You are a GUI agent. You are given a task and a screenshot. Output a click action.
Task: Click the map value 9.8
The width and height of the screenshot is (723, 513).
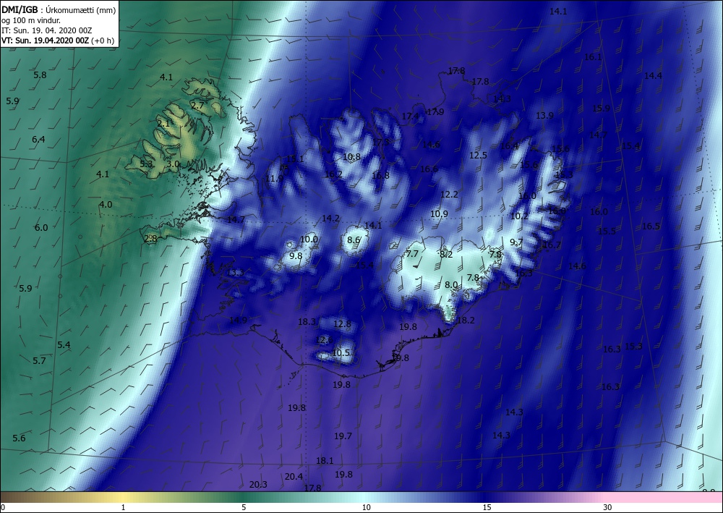point(296,255)
